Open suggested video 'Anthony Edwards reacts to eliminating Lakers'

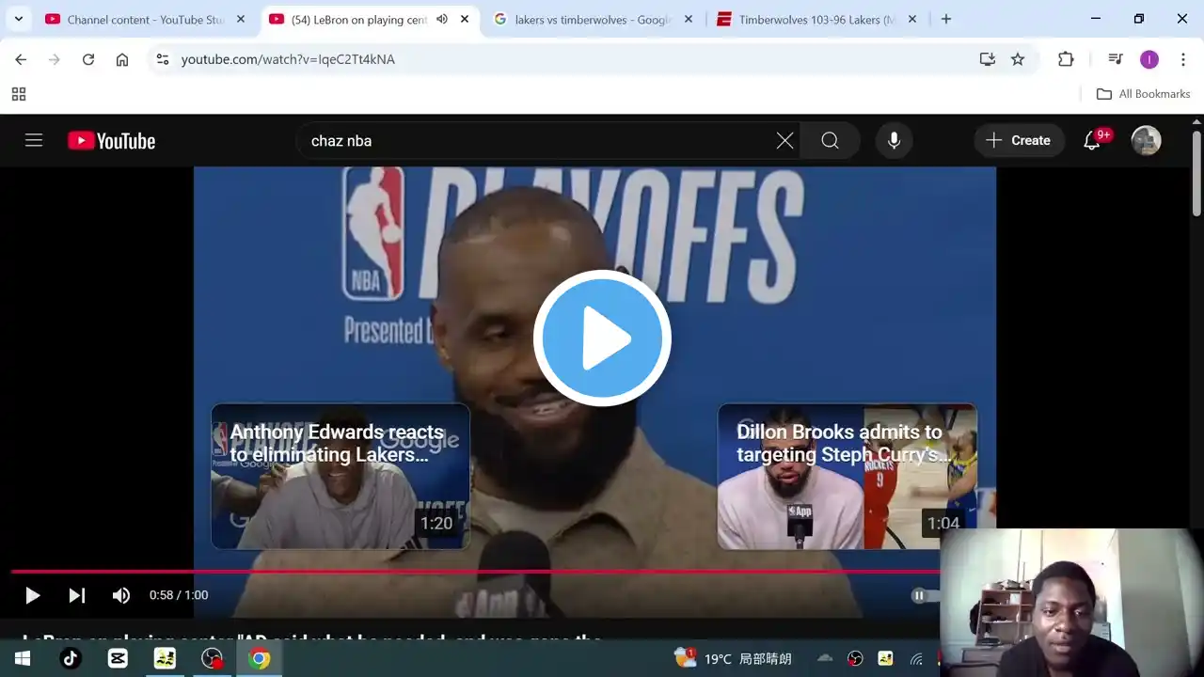pos(341,477)
